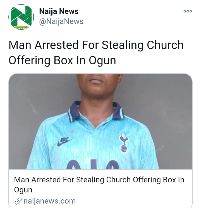Open the Naija News profile avatar

(21, 17)
